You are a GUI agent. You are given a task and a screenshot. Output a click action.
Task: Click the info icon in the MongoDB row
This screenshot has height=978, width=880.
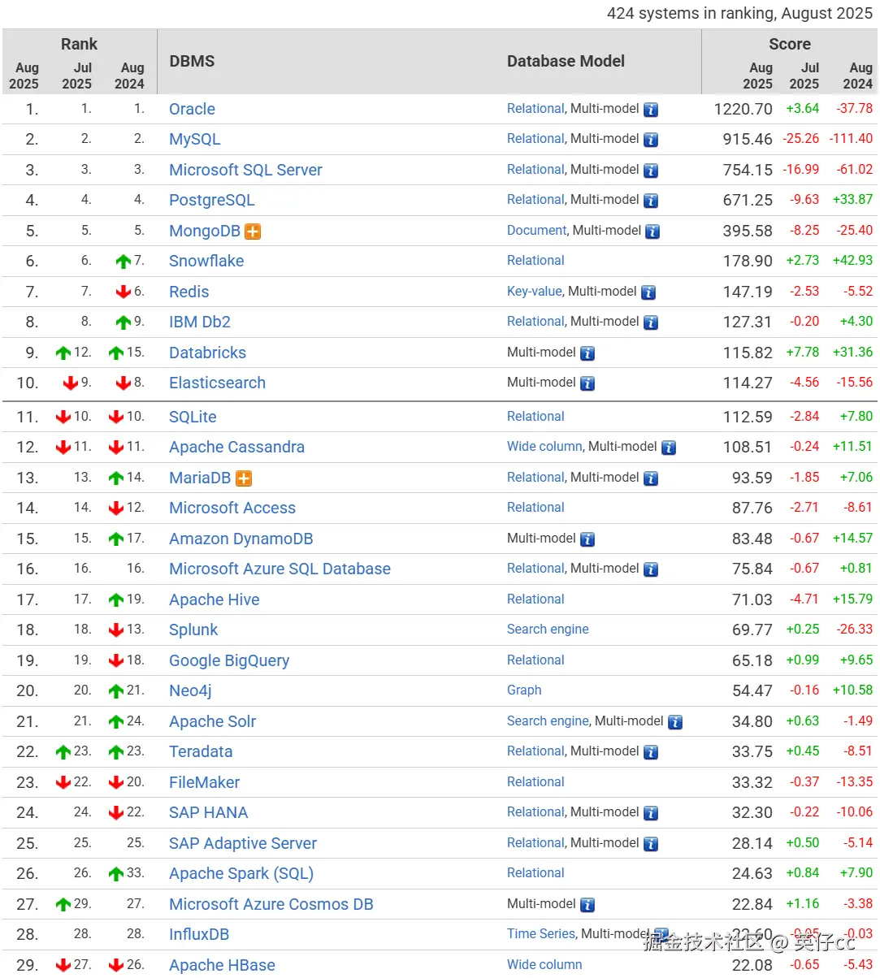(652, 232)
